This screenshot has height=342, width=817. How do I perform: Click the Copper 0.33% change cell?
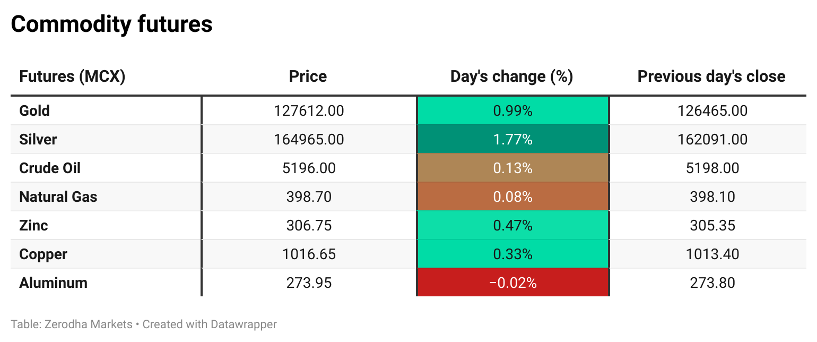click(512, 254)
